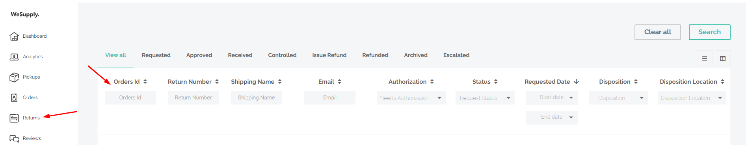Open the Disposition Location dropdown
The height and width of the screenshot is (145, 746).
(x=692, y=98)
